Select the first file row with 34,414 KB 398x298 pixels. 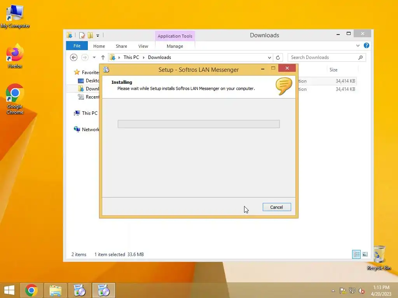coord(327,81)
